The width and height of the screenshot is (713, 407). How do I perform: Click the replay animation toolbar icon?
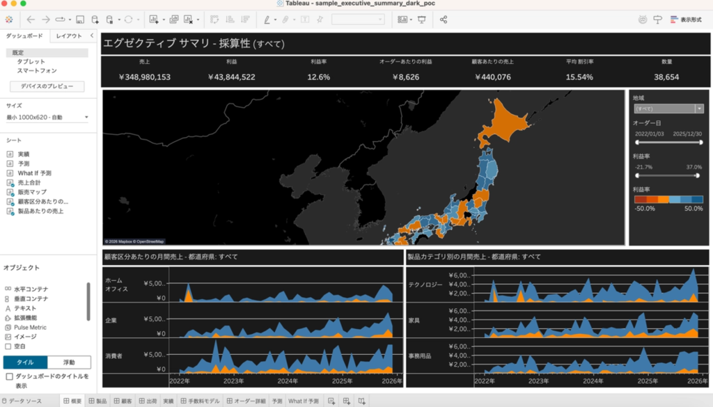click(60, 19)
